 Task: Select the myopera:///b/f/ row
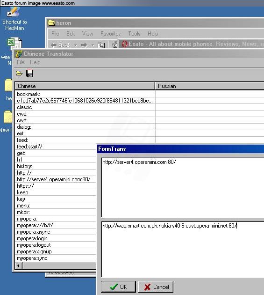pyautogui.click(x=56, y=225)
